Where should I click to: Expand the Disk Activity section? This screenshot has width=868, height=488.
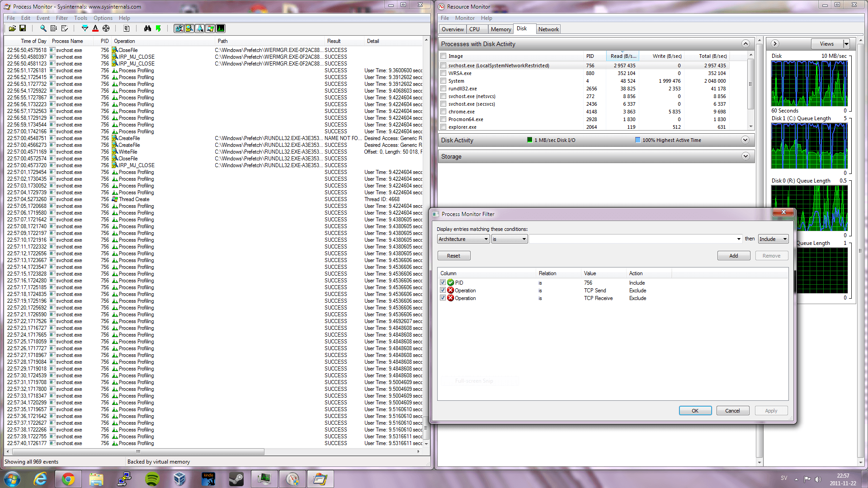745,140
